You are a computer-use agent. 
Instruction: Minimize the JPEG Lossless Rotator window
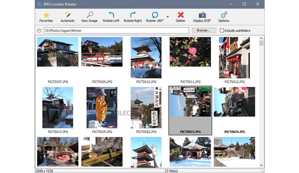point(231,4)
